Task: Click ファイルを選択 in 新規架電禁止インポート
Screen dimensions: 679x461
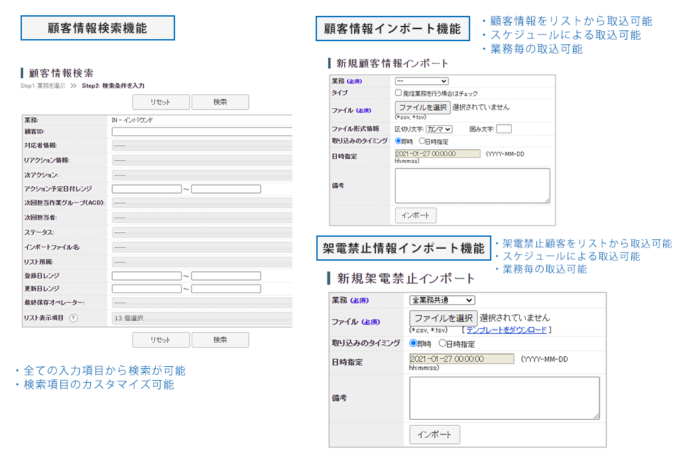Action: (x=444, y=318)
